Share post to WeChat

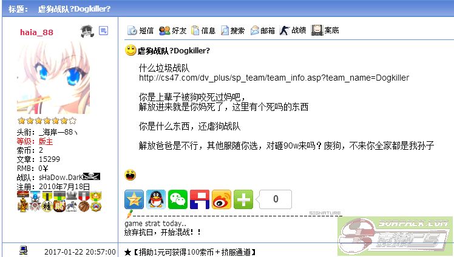[178, 199]
